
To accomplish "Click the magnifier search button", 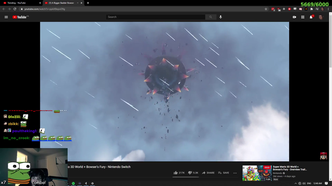I will pyautogui.click(x=211, y=17).
